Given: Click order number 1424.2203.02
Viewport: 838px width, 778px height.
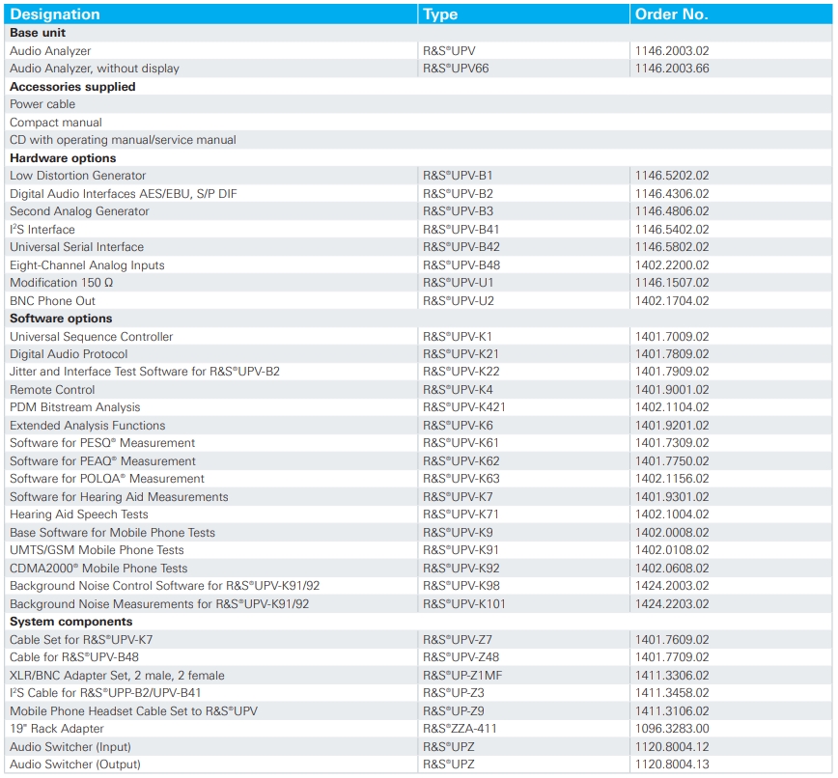Looking at the screenshot, I should [x=672, y=604].
